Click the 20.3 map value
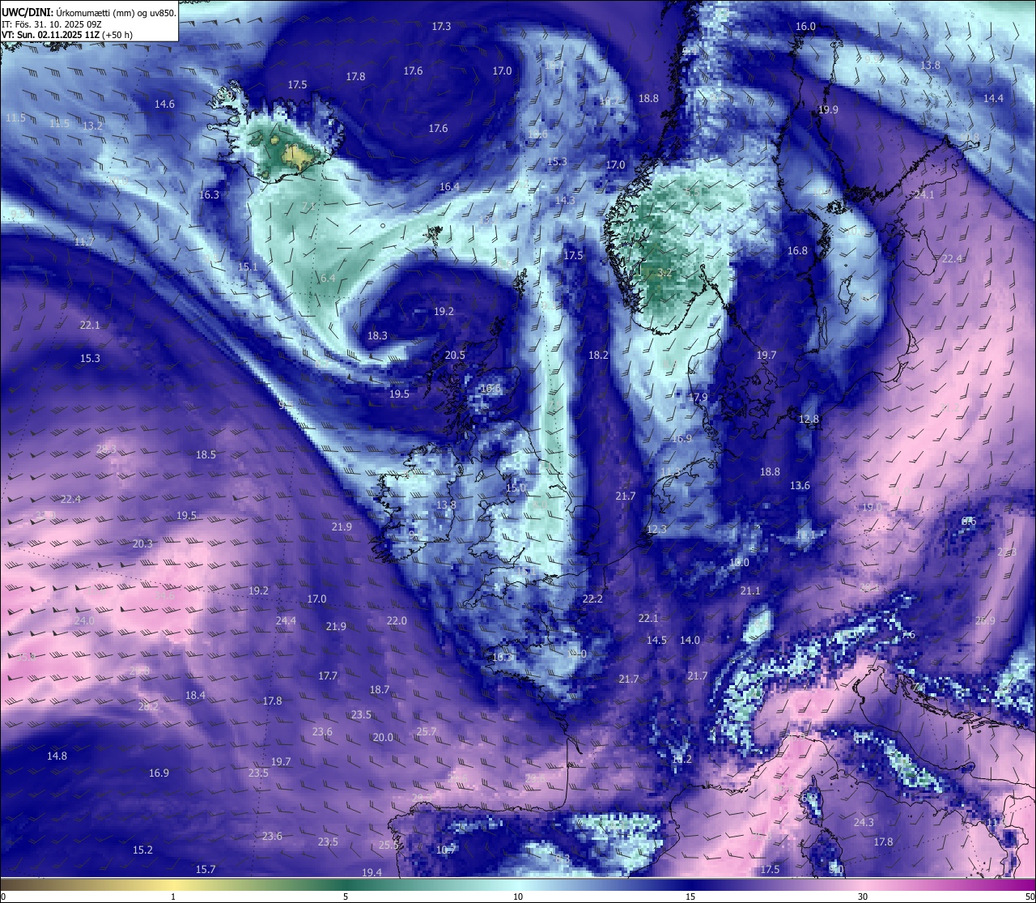Viewport: 1036px width, 903px height. (x=142, y=544)
